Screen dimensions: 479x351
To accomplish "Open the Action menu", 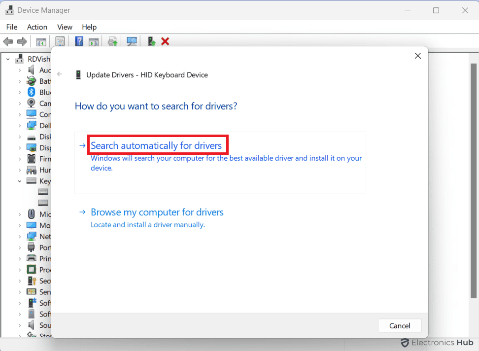I will click(37, 27).
